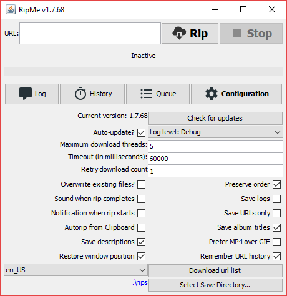Uncheck Preserve order
Viewport: 287px width, 296px height.
277,184
